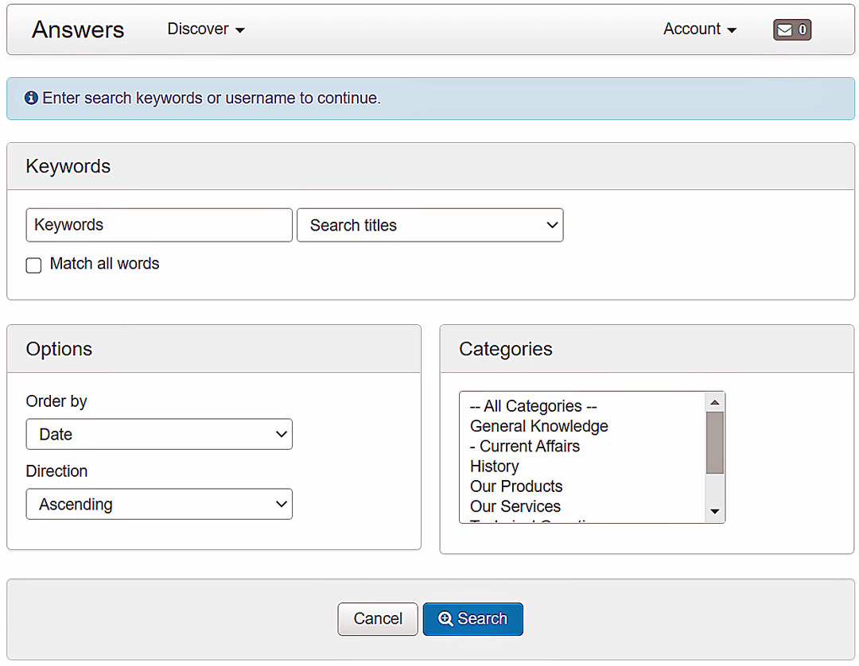The width and height of the screenshot is (859, 666).
Task: Select Our Services category
Action: (x=515, y=506)
